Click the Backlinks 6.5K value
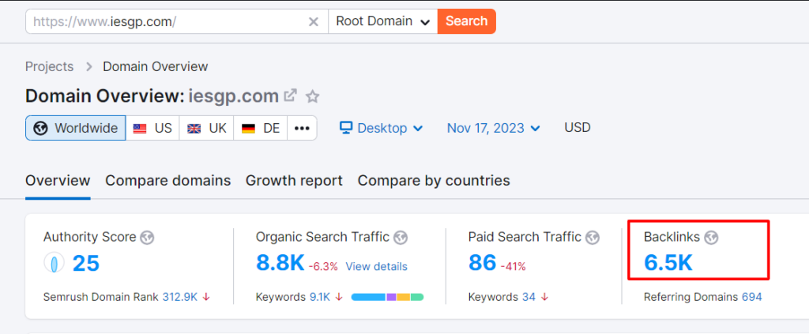The image size is (809, 334). coord(668,263)
